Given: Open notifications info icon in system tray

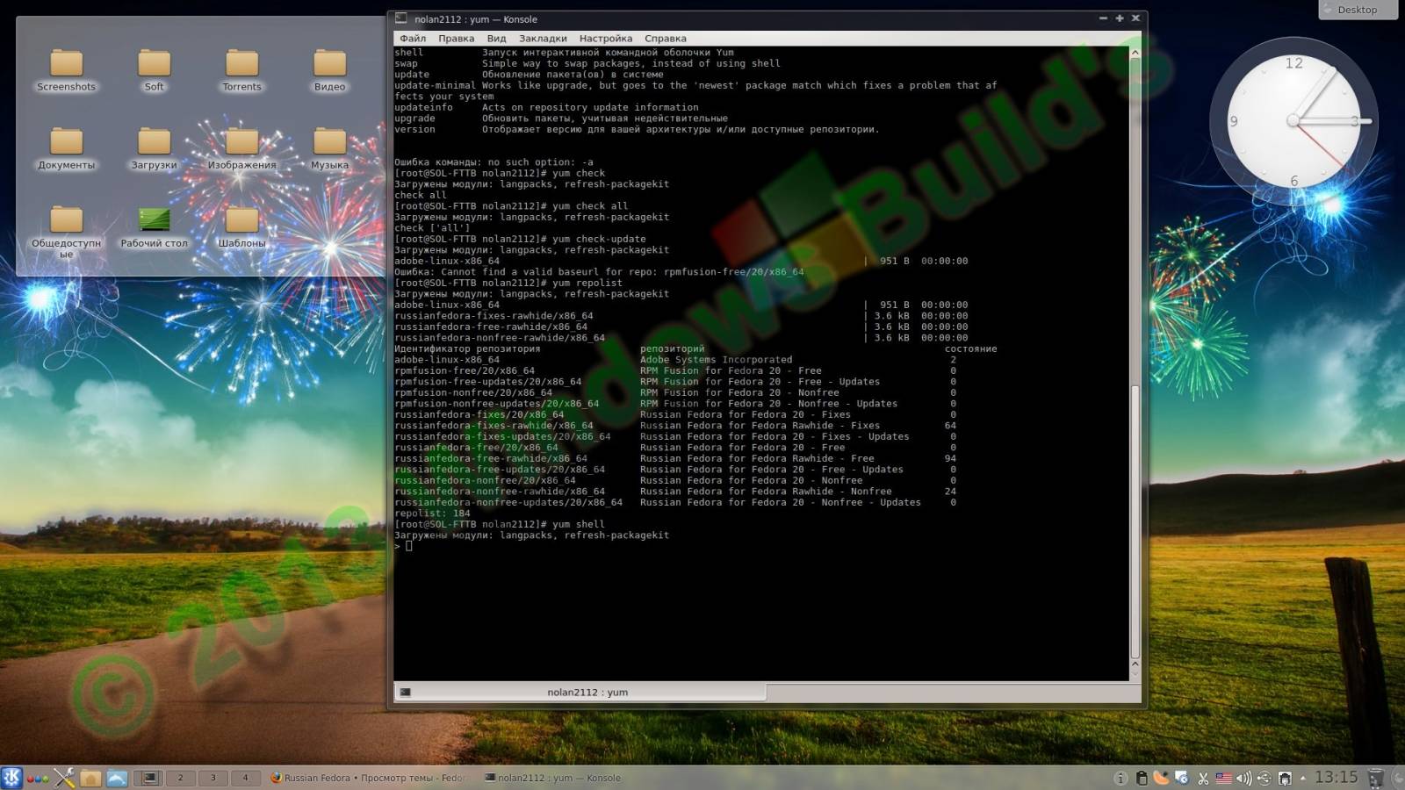Looking at the screenshot, I should tap(1120, 778).
